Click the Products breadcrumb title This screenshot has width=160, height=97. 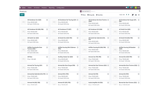coord(23,12)
